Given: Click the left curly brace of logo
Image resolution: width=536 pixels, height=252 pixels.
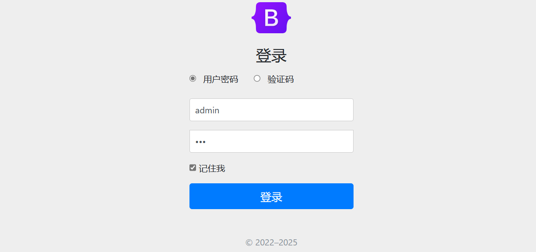Looking at the screenshot, I should (x=254, y=17).
